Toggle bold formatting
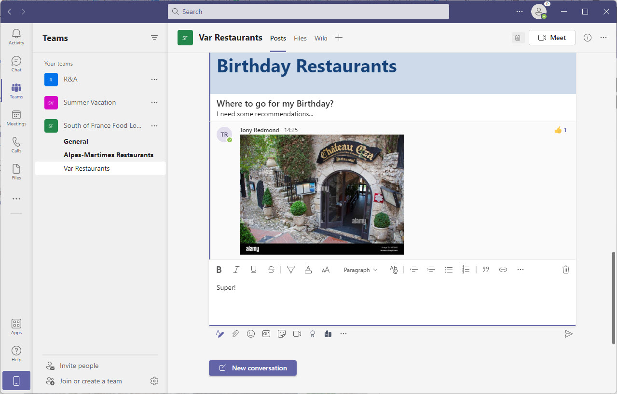The image size is (617, 394). coord(219,270)
